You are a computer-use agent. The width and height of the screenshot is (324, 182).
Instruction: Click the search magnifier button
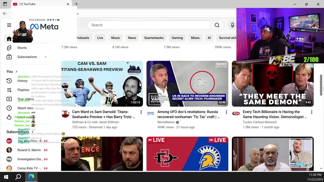tap(217, 25)
